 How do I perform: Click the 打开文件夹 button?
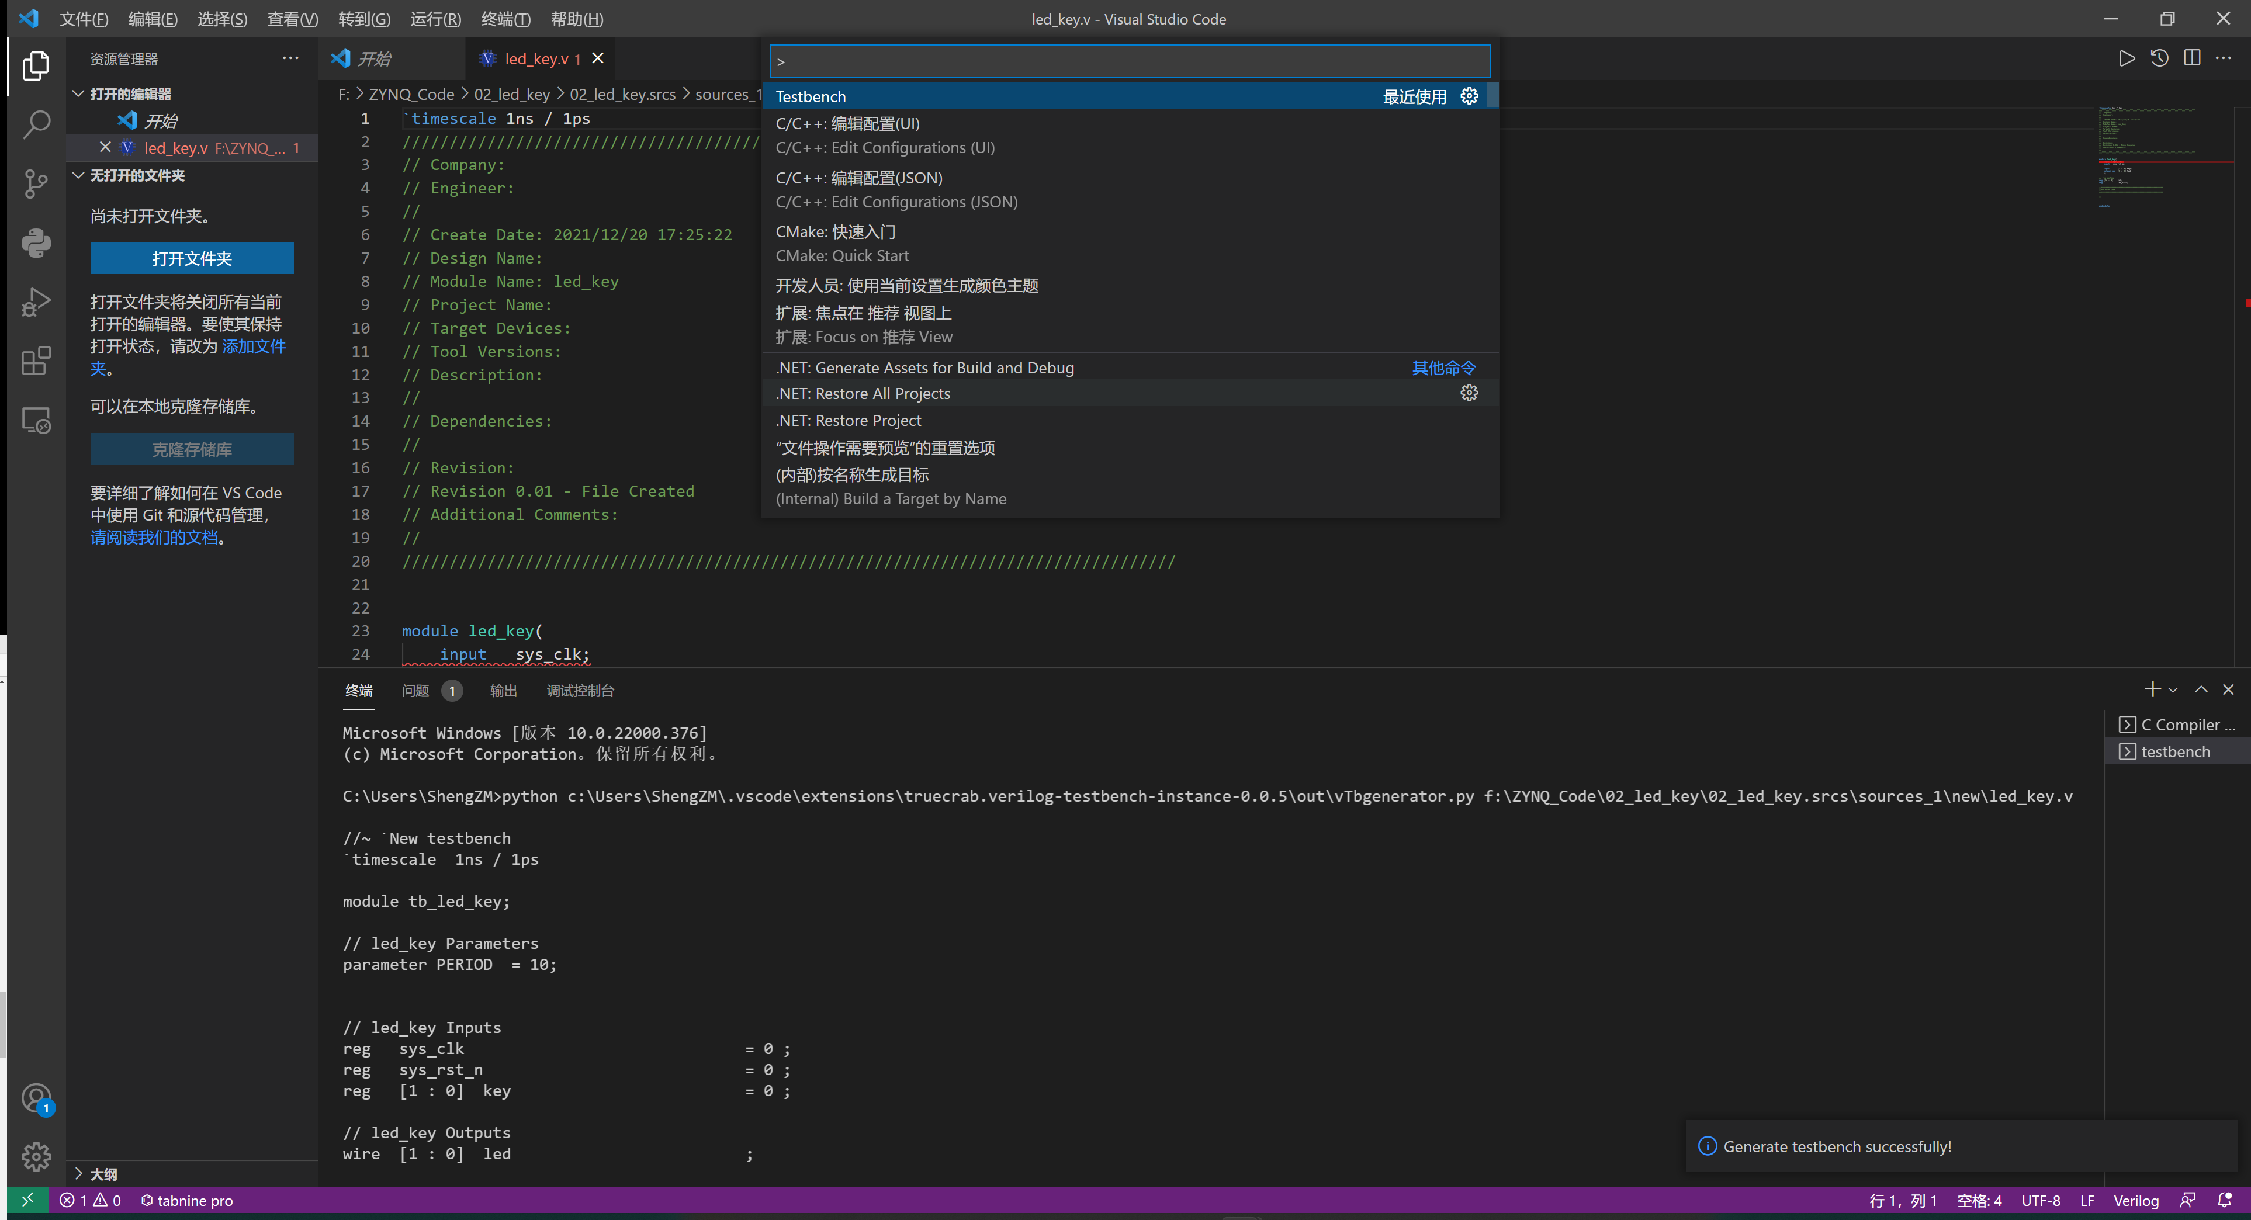[x=191, y=258]
